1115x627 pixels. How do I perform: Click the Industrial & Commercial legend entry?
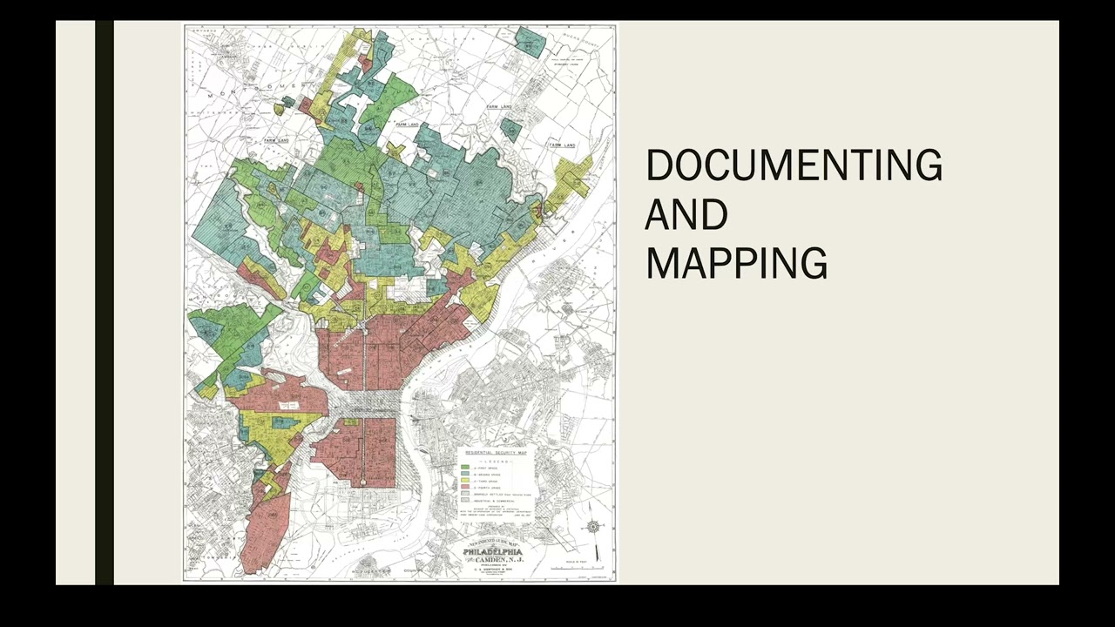click(487, 501)
